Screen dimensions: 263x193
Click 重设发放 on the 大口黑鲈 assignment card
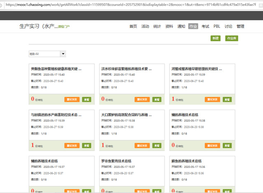tap(142, 146)
